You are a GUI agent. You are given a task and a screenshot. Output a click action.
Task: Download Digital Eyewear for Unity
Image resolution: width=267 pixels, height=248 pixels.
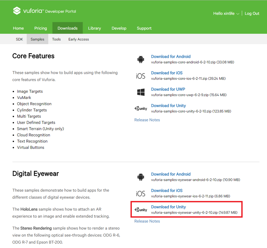168,207
